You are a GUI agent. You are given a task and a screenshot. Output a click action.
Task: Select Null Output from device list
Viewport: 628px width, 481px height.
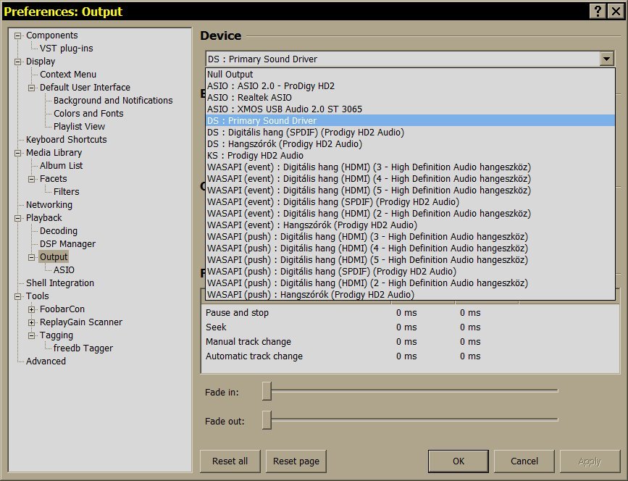coord(230,75)
